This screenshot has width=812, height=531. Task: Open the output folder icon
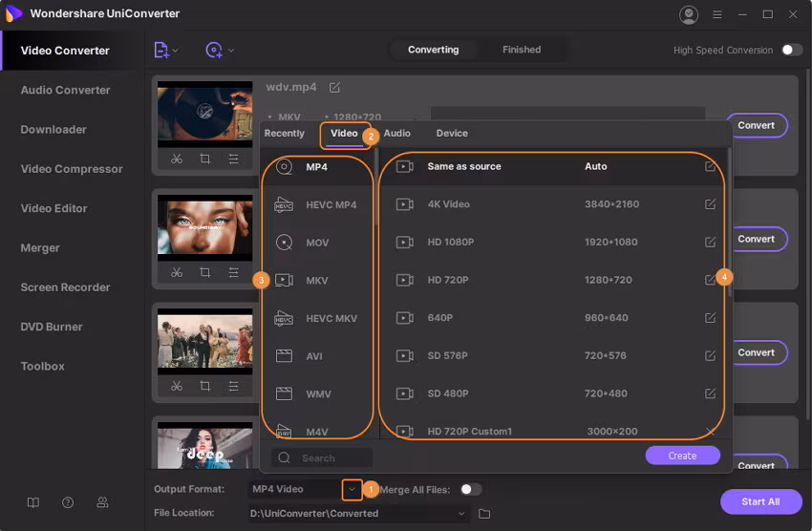(484, 514)
